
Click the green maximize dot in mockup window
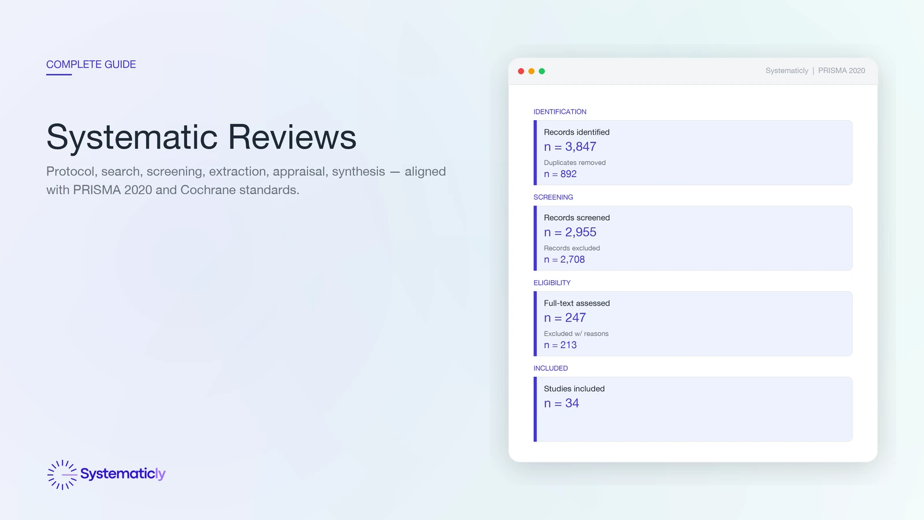coord(542,71)
